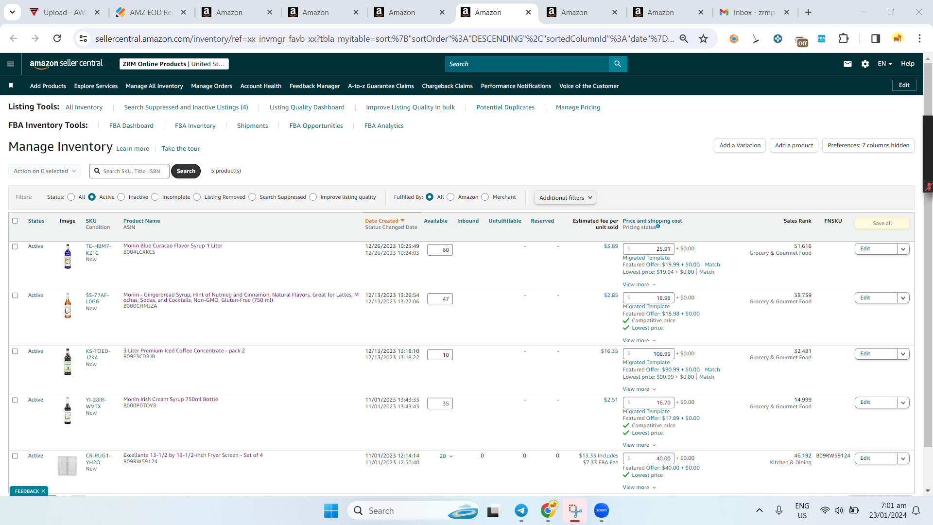Tick the select-all checkbox in table header
The height and width of the screenshot is (525, 933).
click(15, 221)
